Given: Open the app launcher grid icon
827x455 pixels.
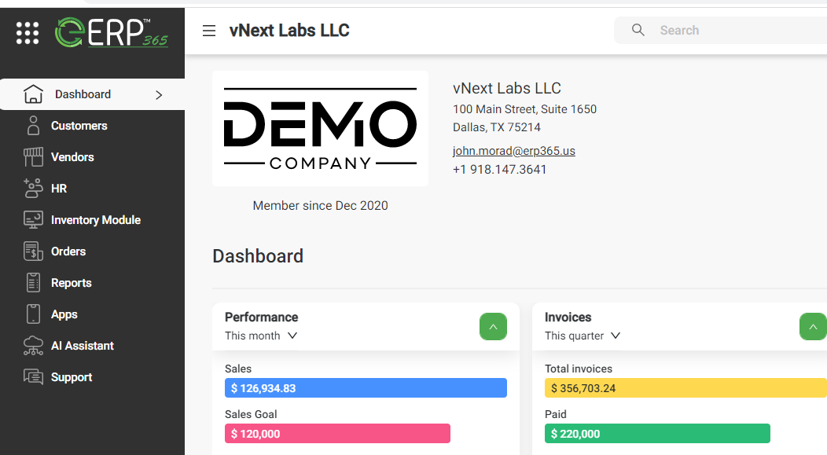Looking at the screenshot, I should pyautogui.click(x=28, y=32).
